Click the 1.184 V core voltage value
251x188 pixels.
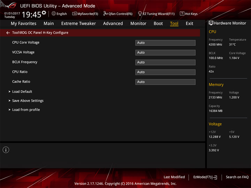(234, 58)
